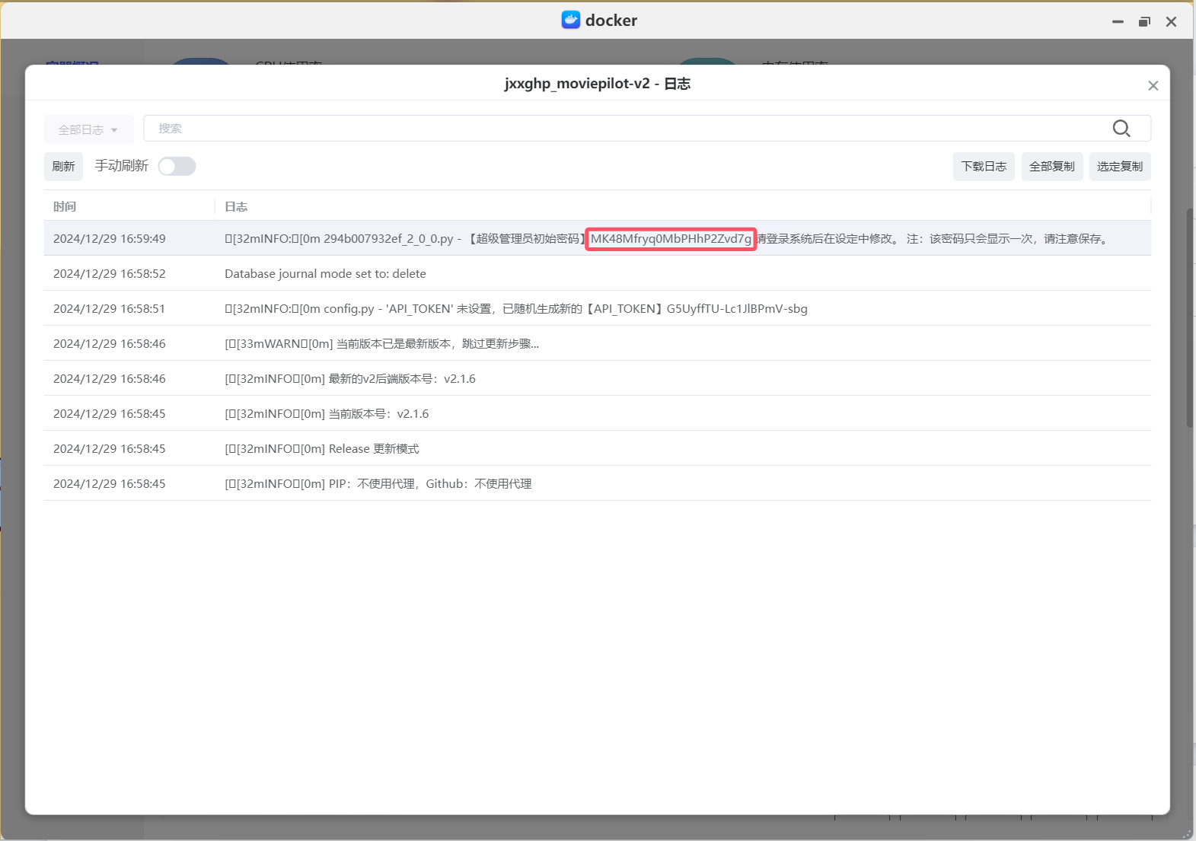Click the 下载日志 button
Image resolution: width=1196 pixels, height=841 pixels.
[x=984, y=167]
